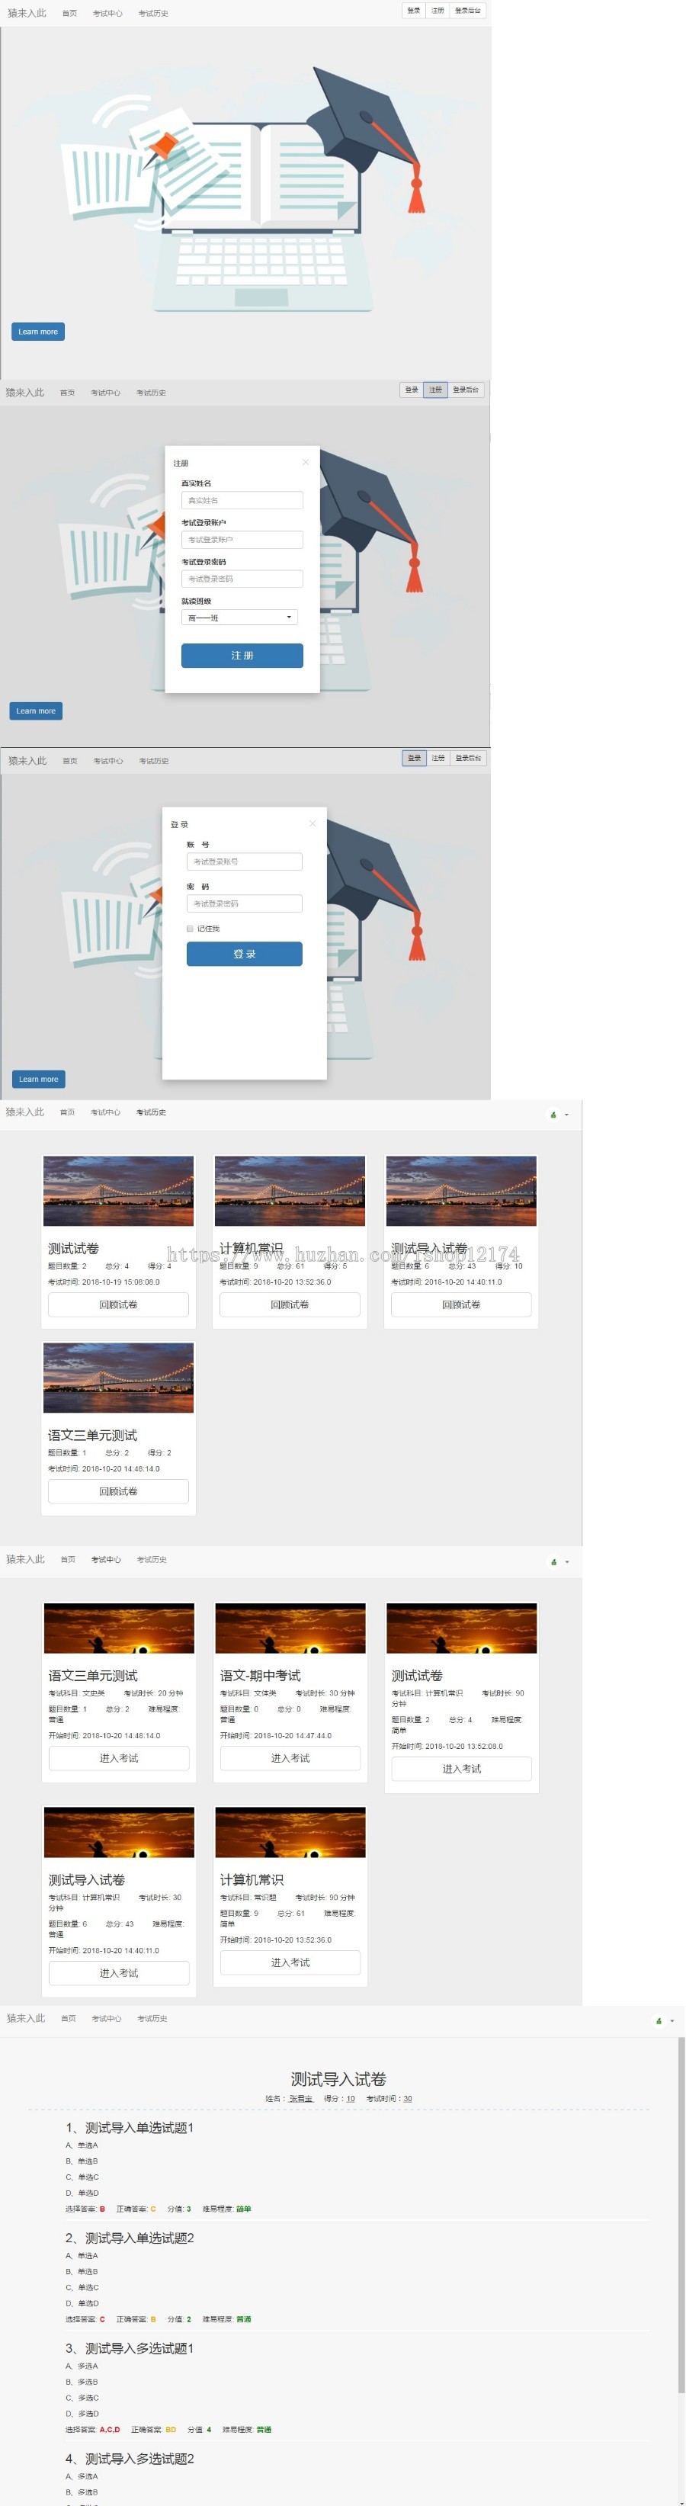Image resolution: width=686 pixels, height=2506 pixels.
Task: Open 首页 in the header above the 测试导入试卷 answer sheet
Action: pos(68,2019)
